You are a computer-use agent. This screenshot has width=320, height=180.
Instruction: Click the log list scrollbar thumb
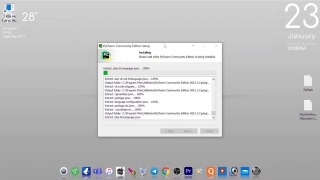pos(213,113)
